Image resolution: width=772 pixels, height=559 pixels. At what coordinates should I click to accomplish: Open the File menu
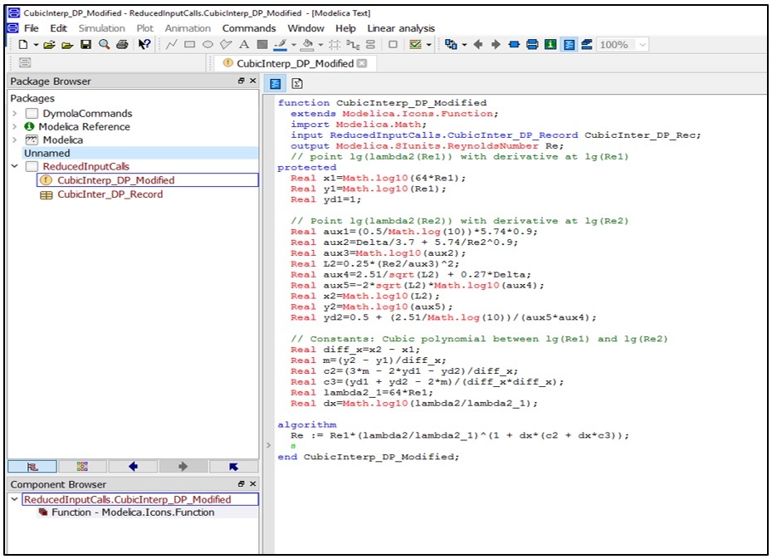click(x=31, y=28)
